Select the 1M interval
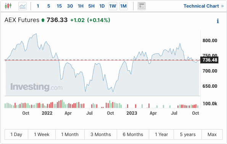This screenshot has width=227, height=144. 124,6
